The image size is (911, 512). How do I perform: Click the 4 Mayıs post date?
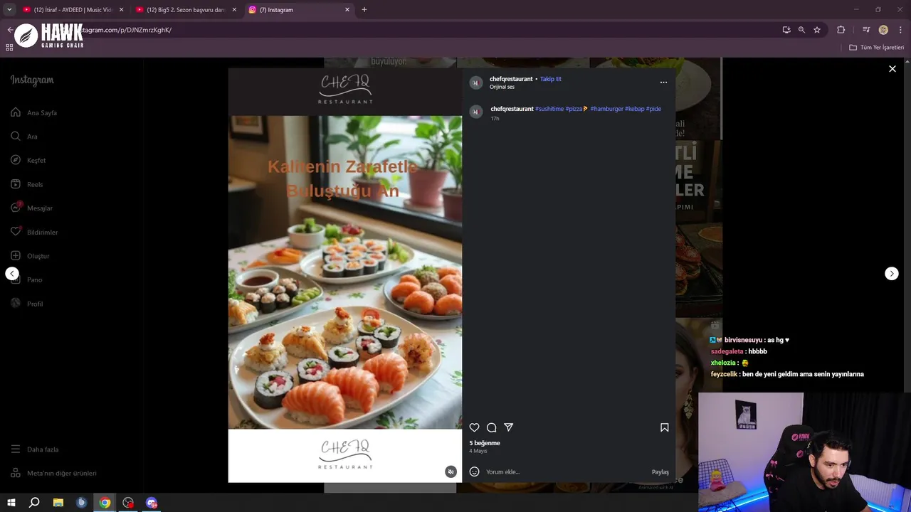[x=478, y=451]
